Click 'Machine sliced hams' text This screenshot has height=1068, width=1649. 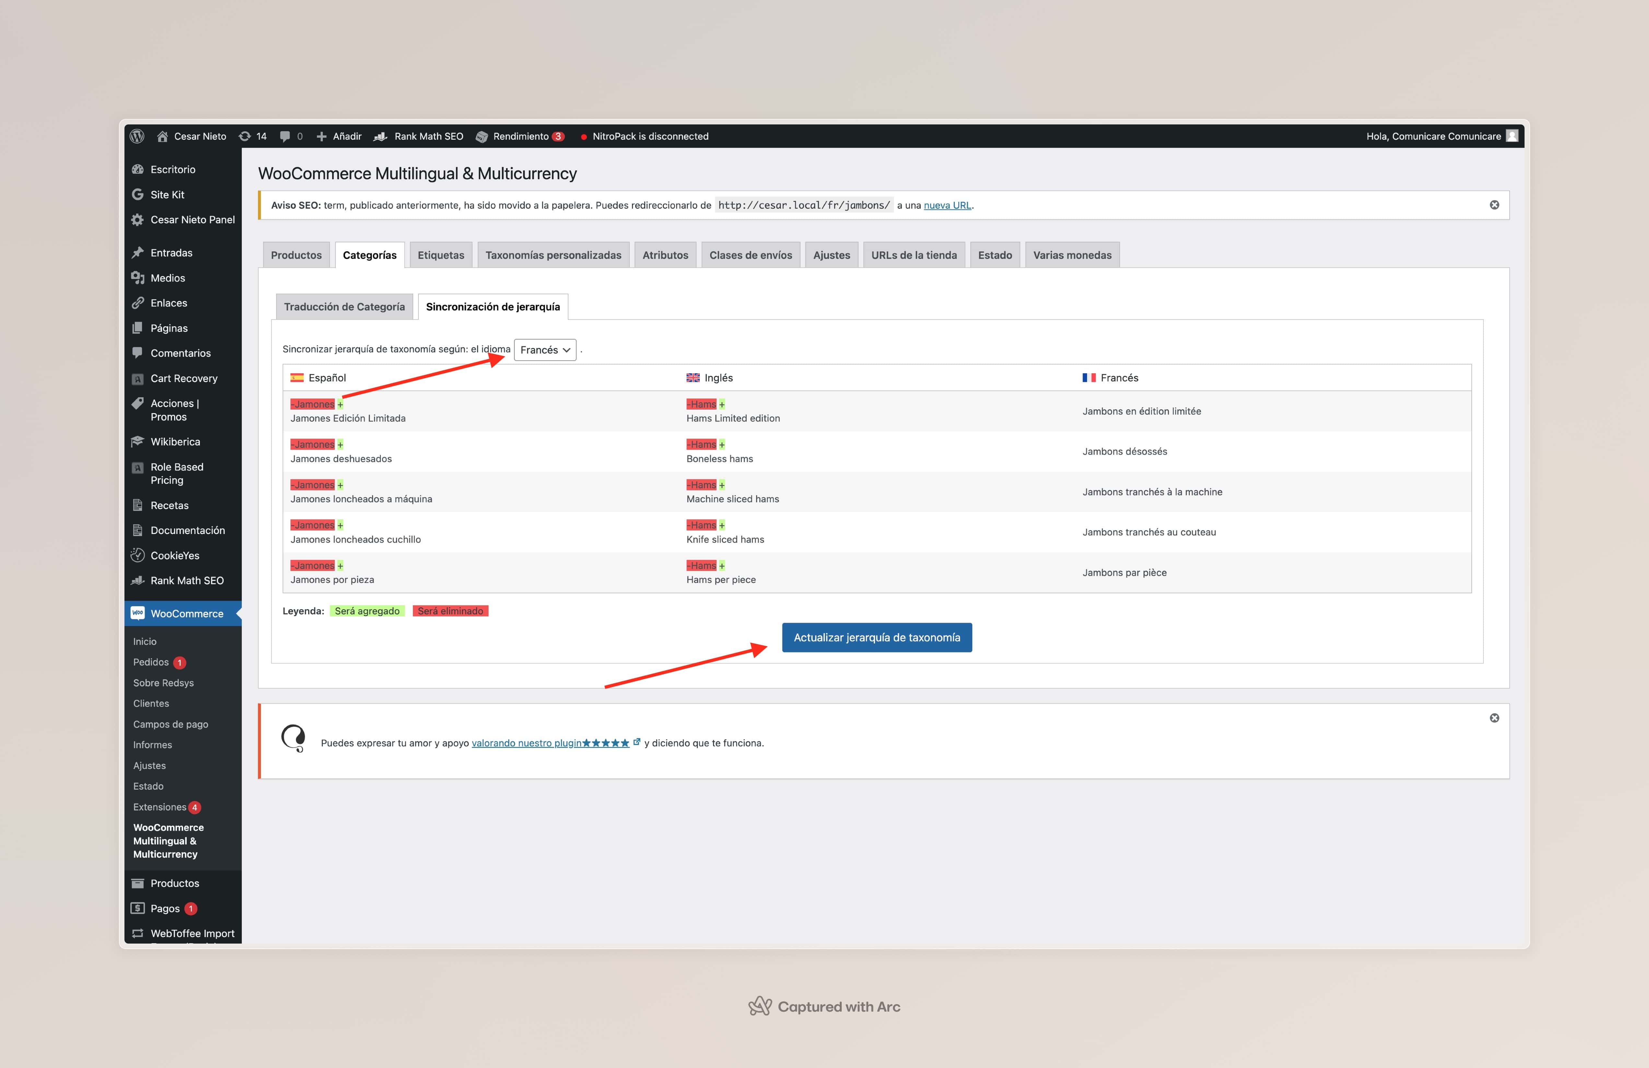[732, 499]
